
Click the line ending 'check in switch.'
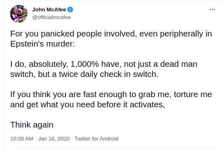pyautogui.click(x=84, y=74)
